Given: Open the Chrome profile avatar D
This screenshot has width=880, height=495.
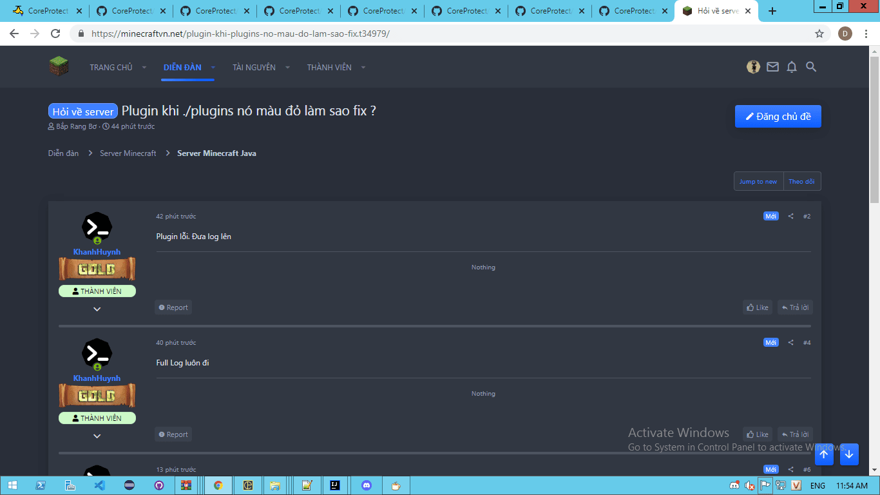Looking at the screenshot, I should coord(845,34).
